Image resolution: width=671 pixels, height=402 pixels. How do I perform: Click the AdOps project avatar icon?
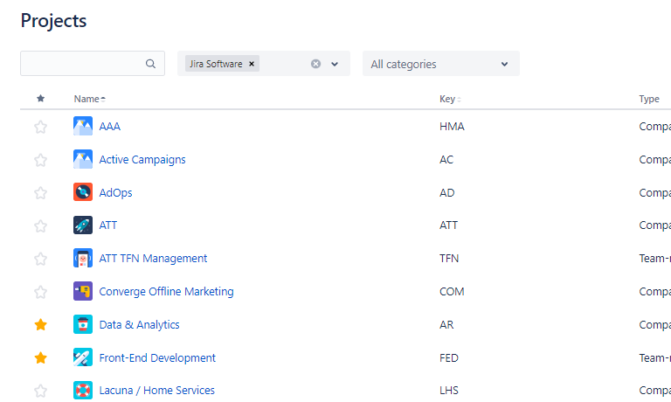(83, 192)
